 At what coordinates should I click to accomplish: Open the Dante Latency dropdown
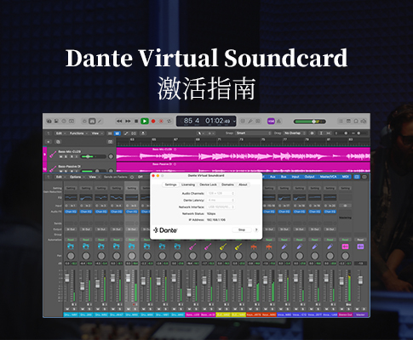point(221,200)
